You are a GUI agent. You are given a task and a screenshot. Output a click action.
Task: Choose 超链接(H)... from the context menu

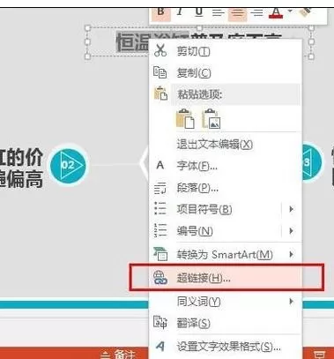[226, 277]
